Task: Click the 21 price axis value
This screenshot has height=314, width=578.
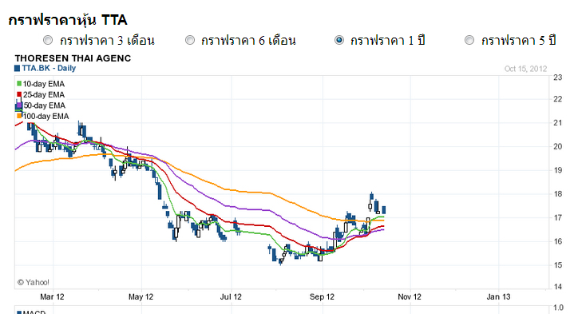Action: [x=558, y=122]
